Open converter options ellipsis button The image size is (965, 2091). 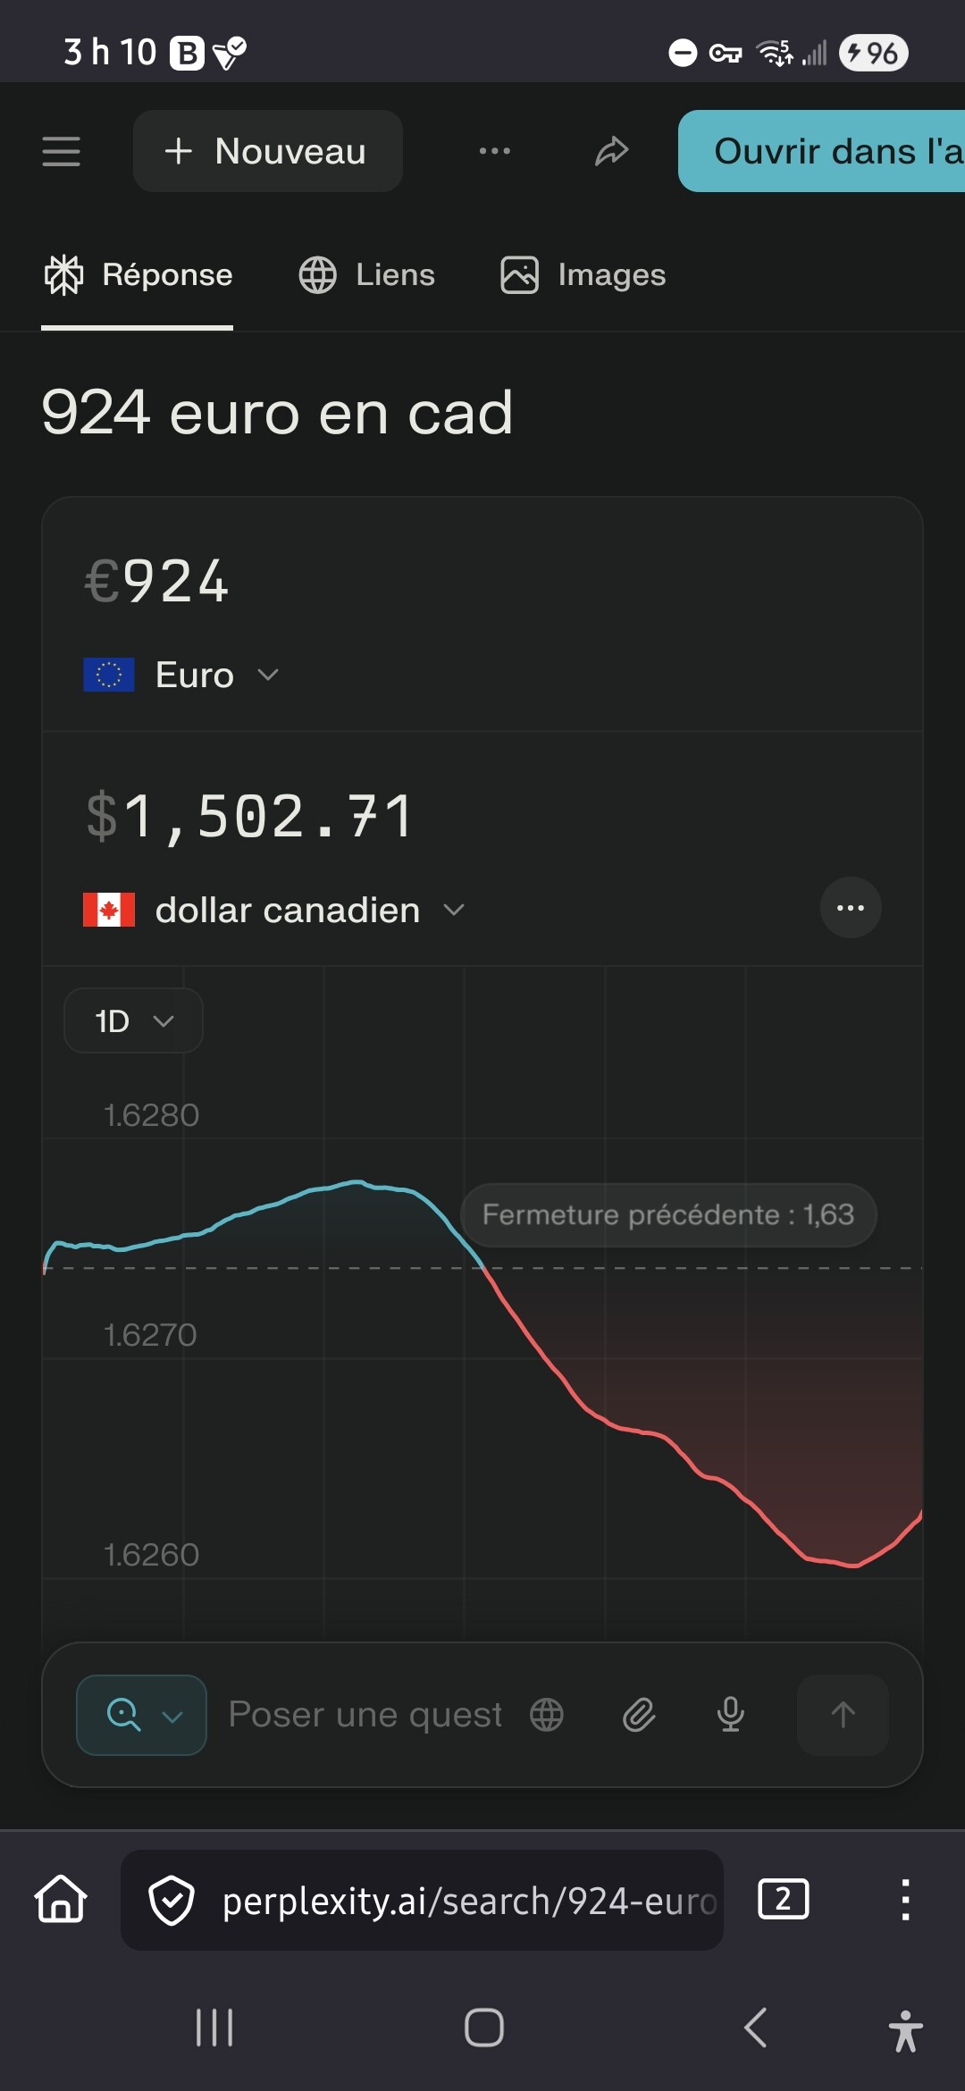tap(851, 908)
